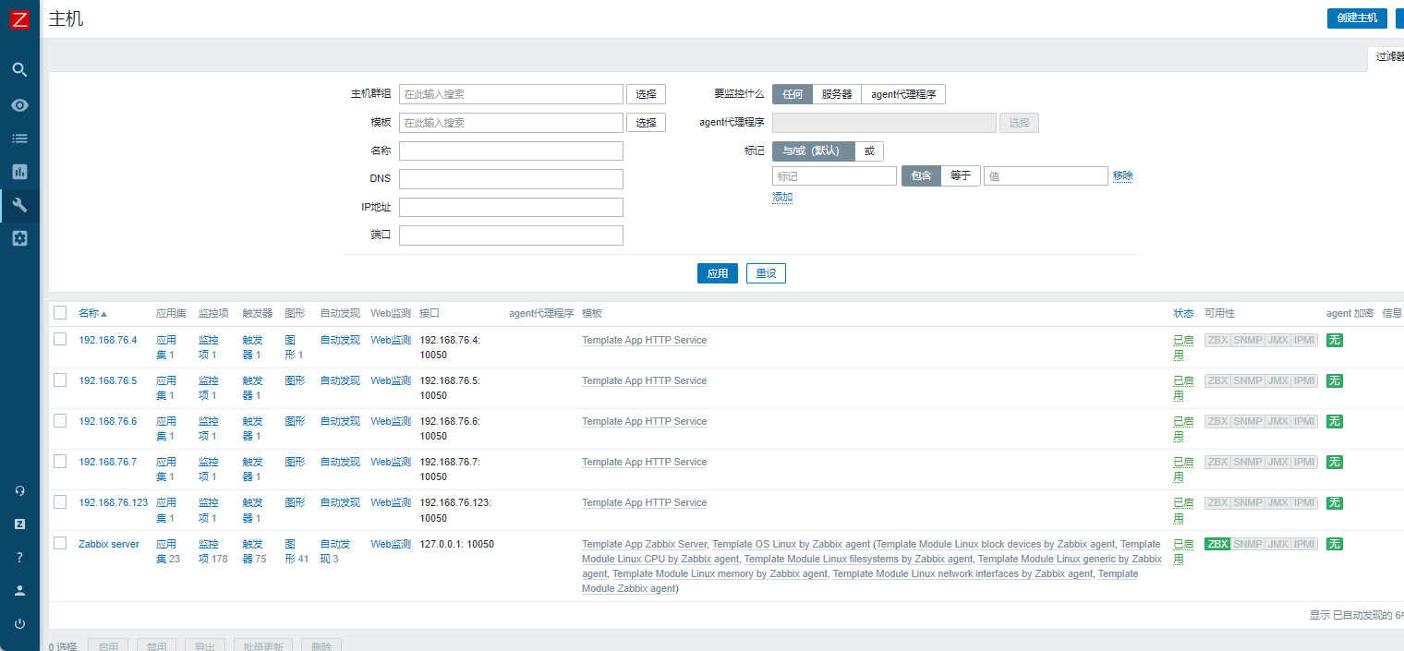Select 服务器 monitored-by option
1404x651 pixels.
pyautogui.click(x=837, y=94)
